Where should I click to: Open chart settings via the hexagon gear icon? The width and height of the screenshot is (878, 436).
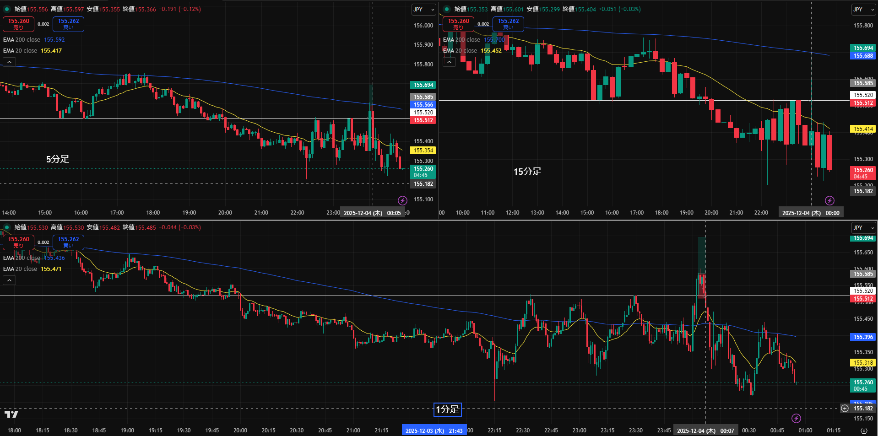point(863,431)
